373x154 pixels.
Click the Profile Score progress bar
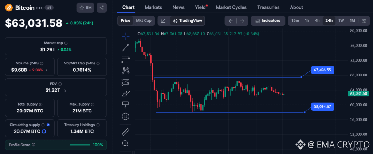pyautogui.click(x=80, y=145)
